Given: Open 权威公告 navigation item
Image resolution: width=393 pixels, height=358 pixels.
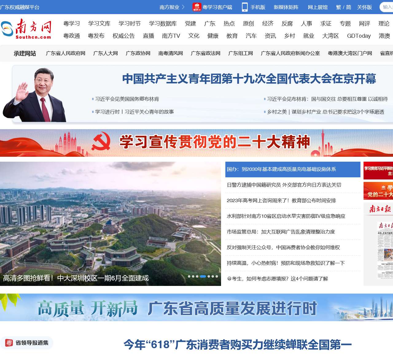Looking at the screenshot, I should click(x=124, y=36).
